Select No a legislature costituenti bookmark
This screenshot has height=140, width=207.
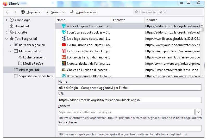[89, 39]
